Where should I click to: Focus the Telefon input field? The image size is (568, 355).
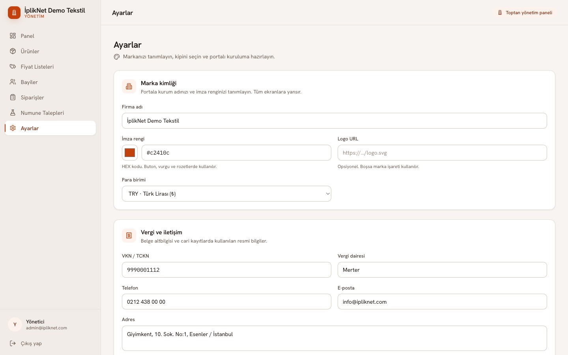click(226, 302)
